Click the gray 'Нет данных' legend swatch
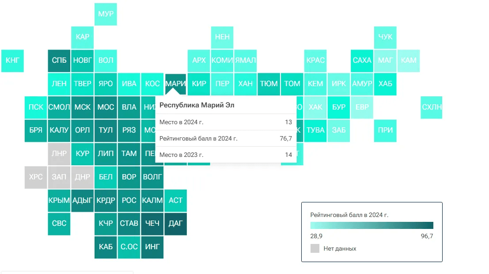The width and height of the screenshot is (489, 274). click(315, 248)
